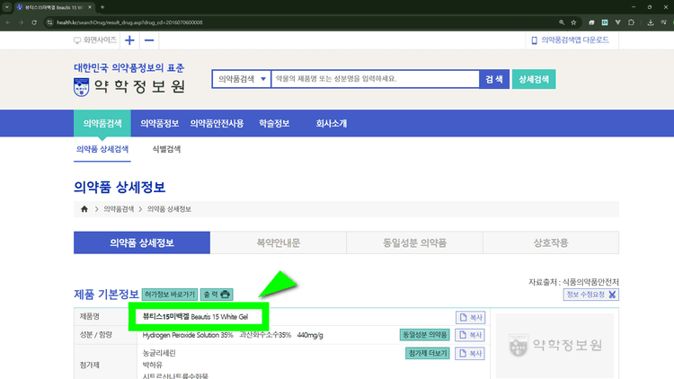Click 정보 수정요청 button

590,295
